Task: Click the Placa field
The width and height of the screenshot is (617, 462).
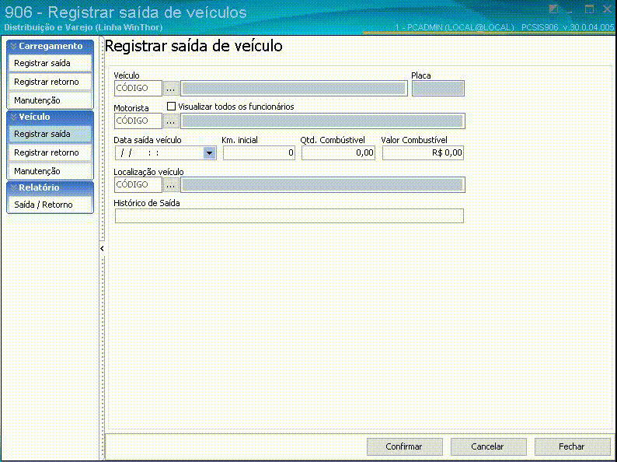Action: (438, 88)
